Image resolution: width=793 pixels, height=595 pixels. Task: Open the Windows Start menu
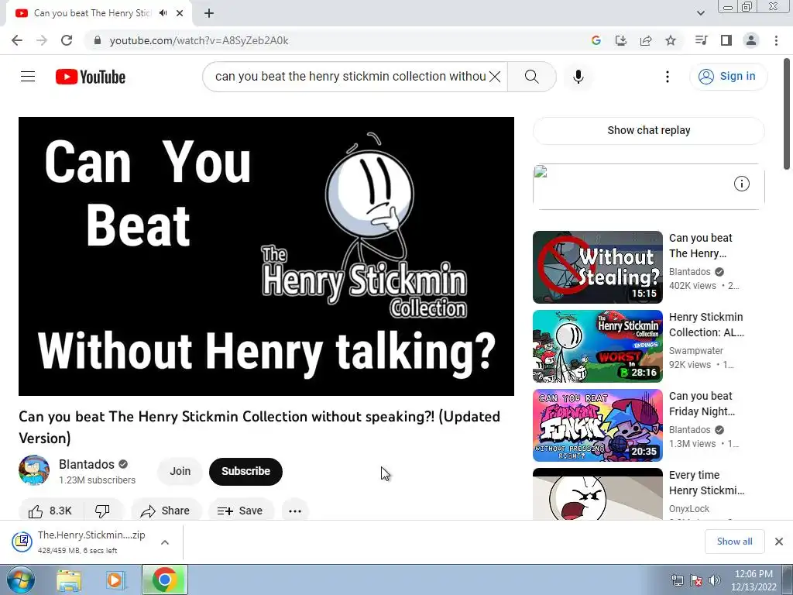pyautogui.click(x=19, y=580)
